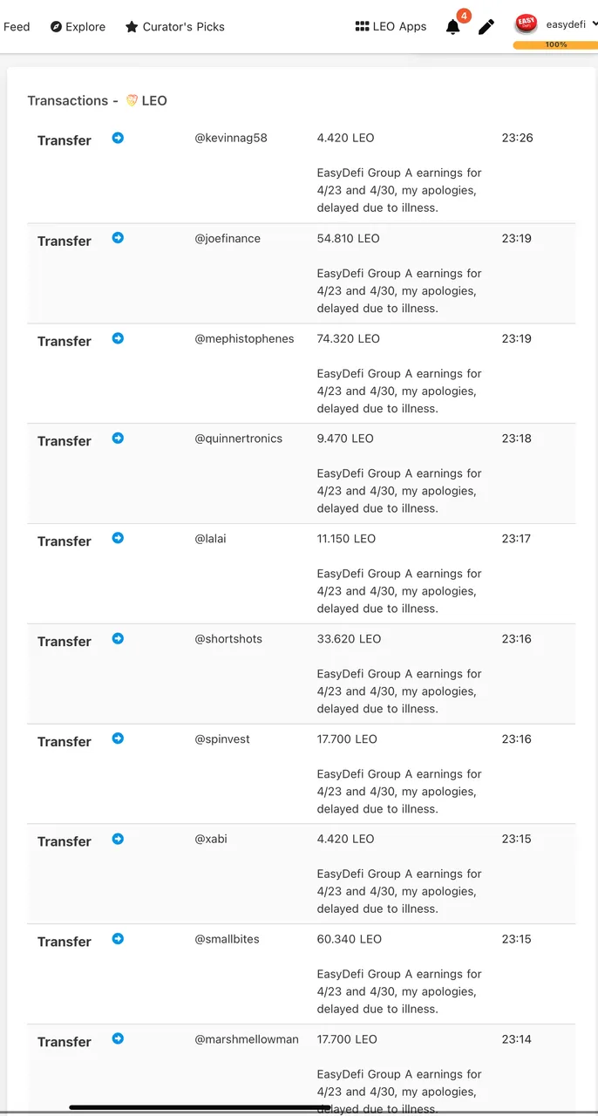Open the @marshmellowman profile link
Viewport: 598px width, 1116px height.
247,1039
